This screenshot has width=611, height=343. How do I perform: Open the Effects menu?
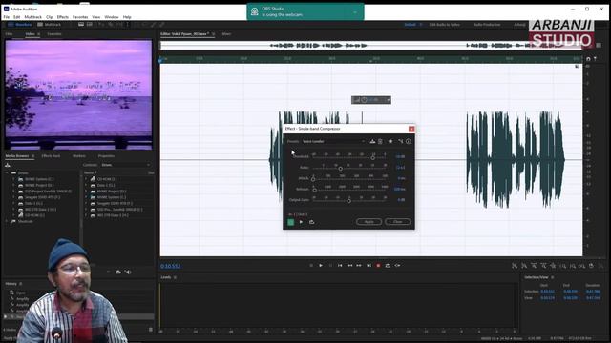coord(62,17)
